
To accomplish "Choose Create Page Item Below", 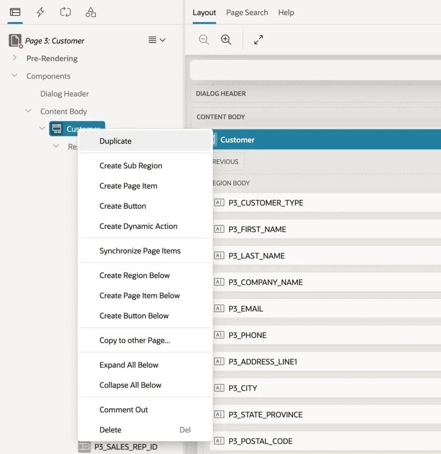I will (146, 296).
